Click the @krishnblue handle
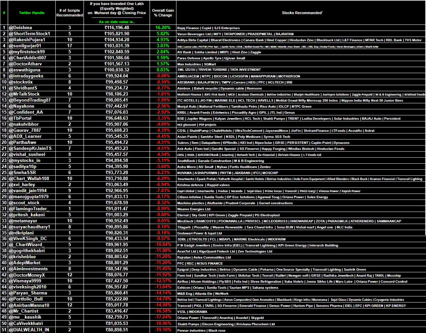The height and width of the screenshot is (333, 426). pyautogui.click(x=22, y=257)
